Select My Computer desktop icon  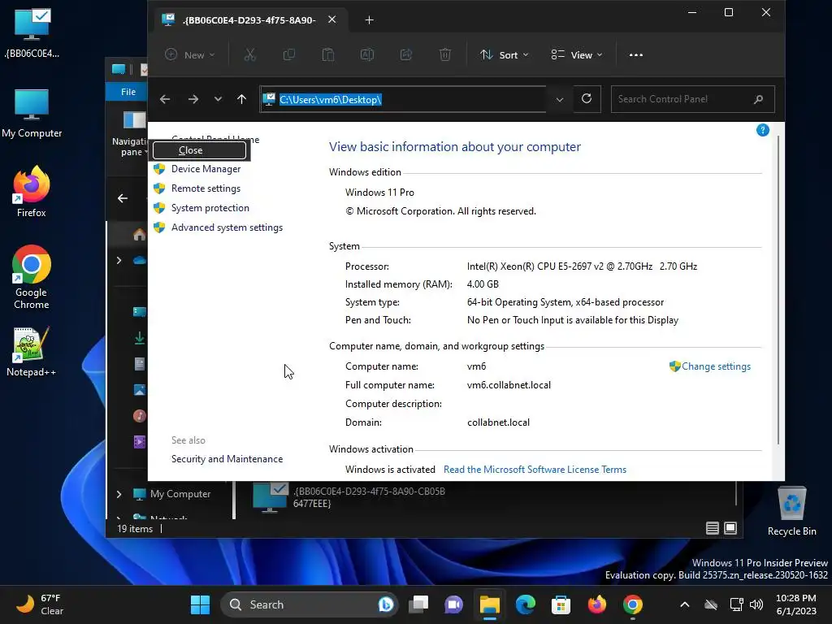(32, 113)
